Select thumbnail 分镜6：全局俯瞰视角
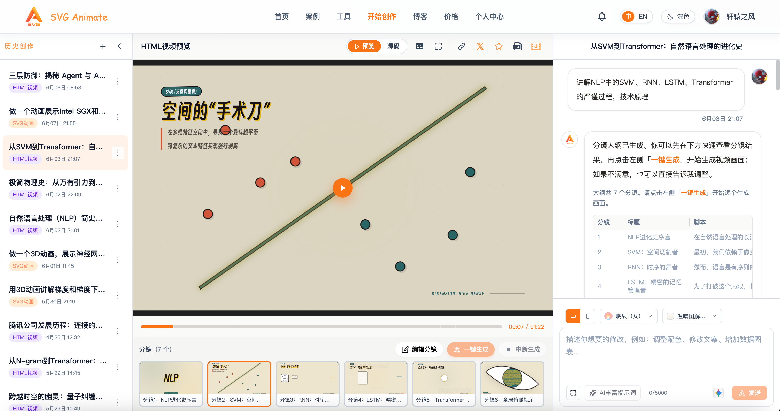Screen dimensions: 780x411 (x=512, y=383)
